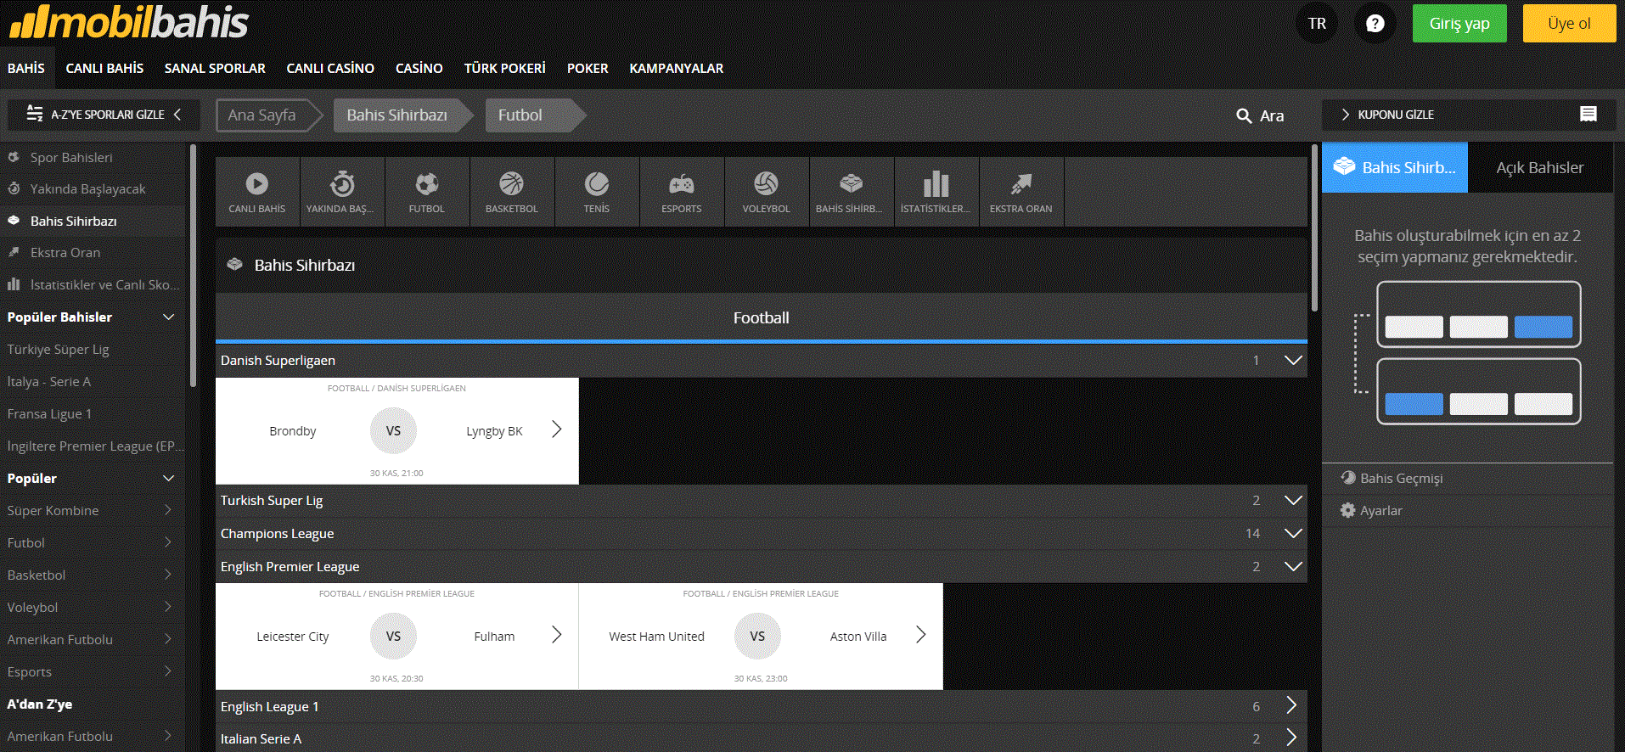The image size is (1625, 752).
Task: Select the Basketbol icon in sport bar
Action: click(512, 192)
